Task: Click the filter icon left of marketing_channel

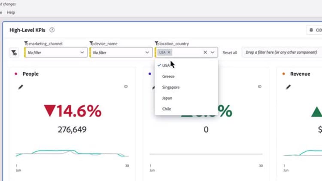Action: (14, 53)
